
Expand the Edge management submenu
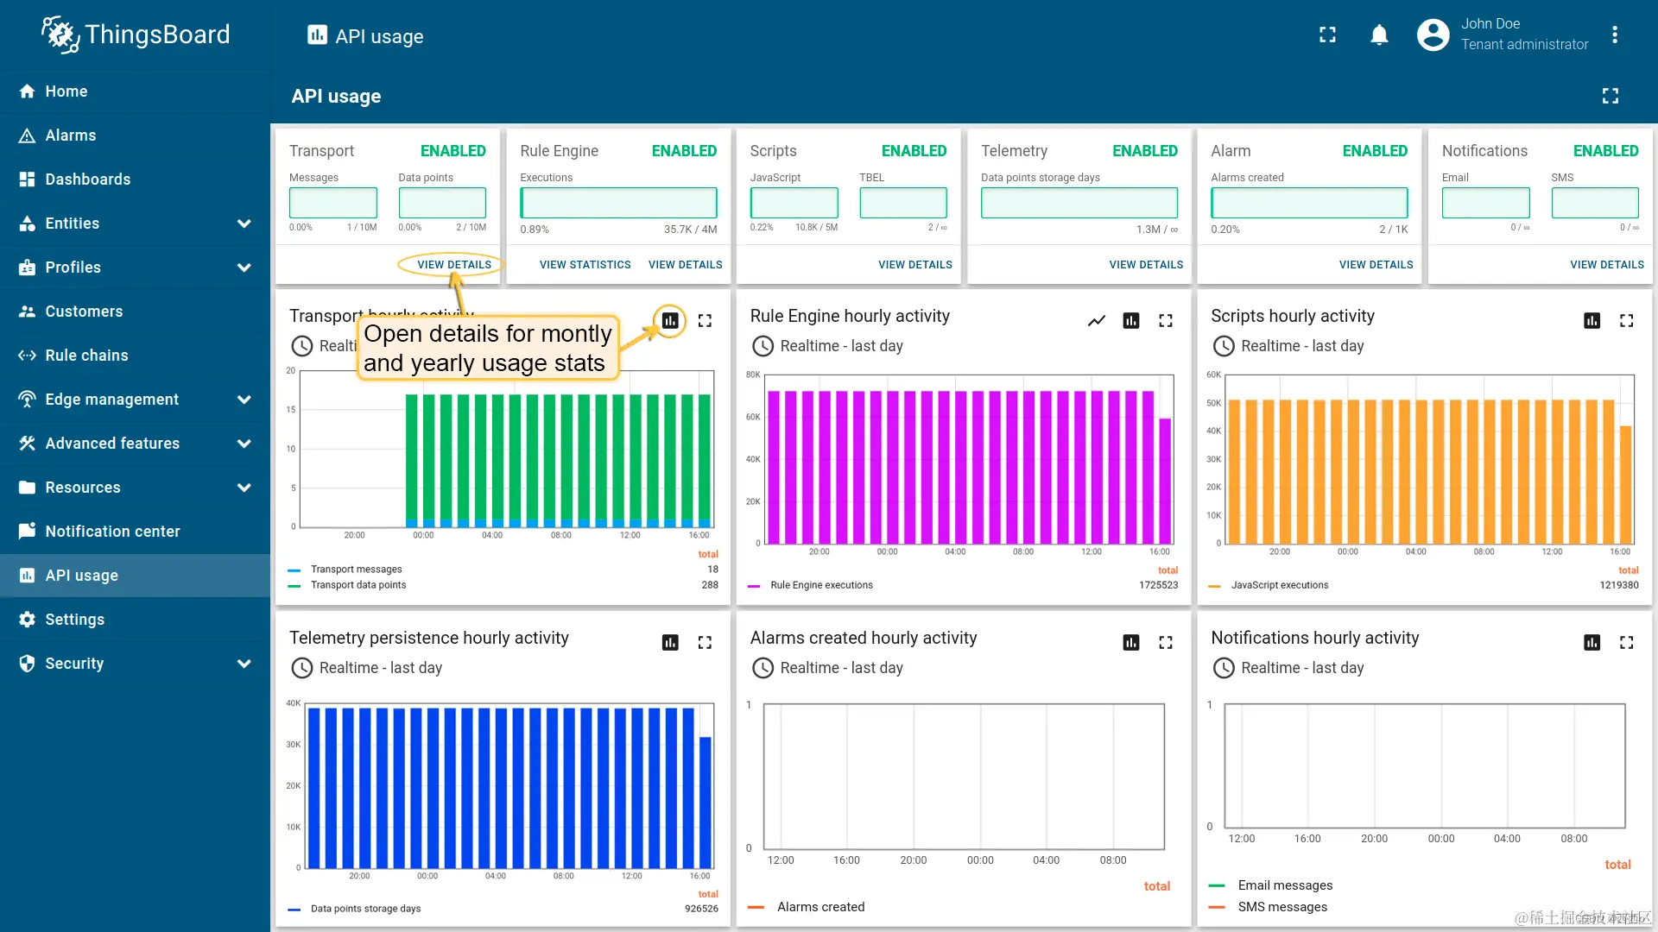pos(244,400)
